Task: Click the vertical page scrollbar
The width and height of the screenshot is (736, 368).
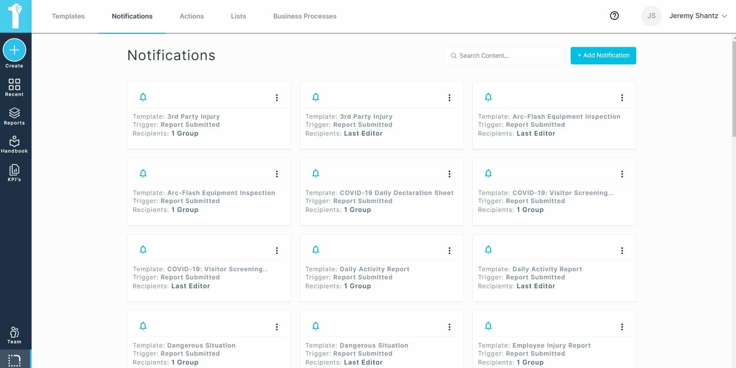Action: pos(734,89)
